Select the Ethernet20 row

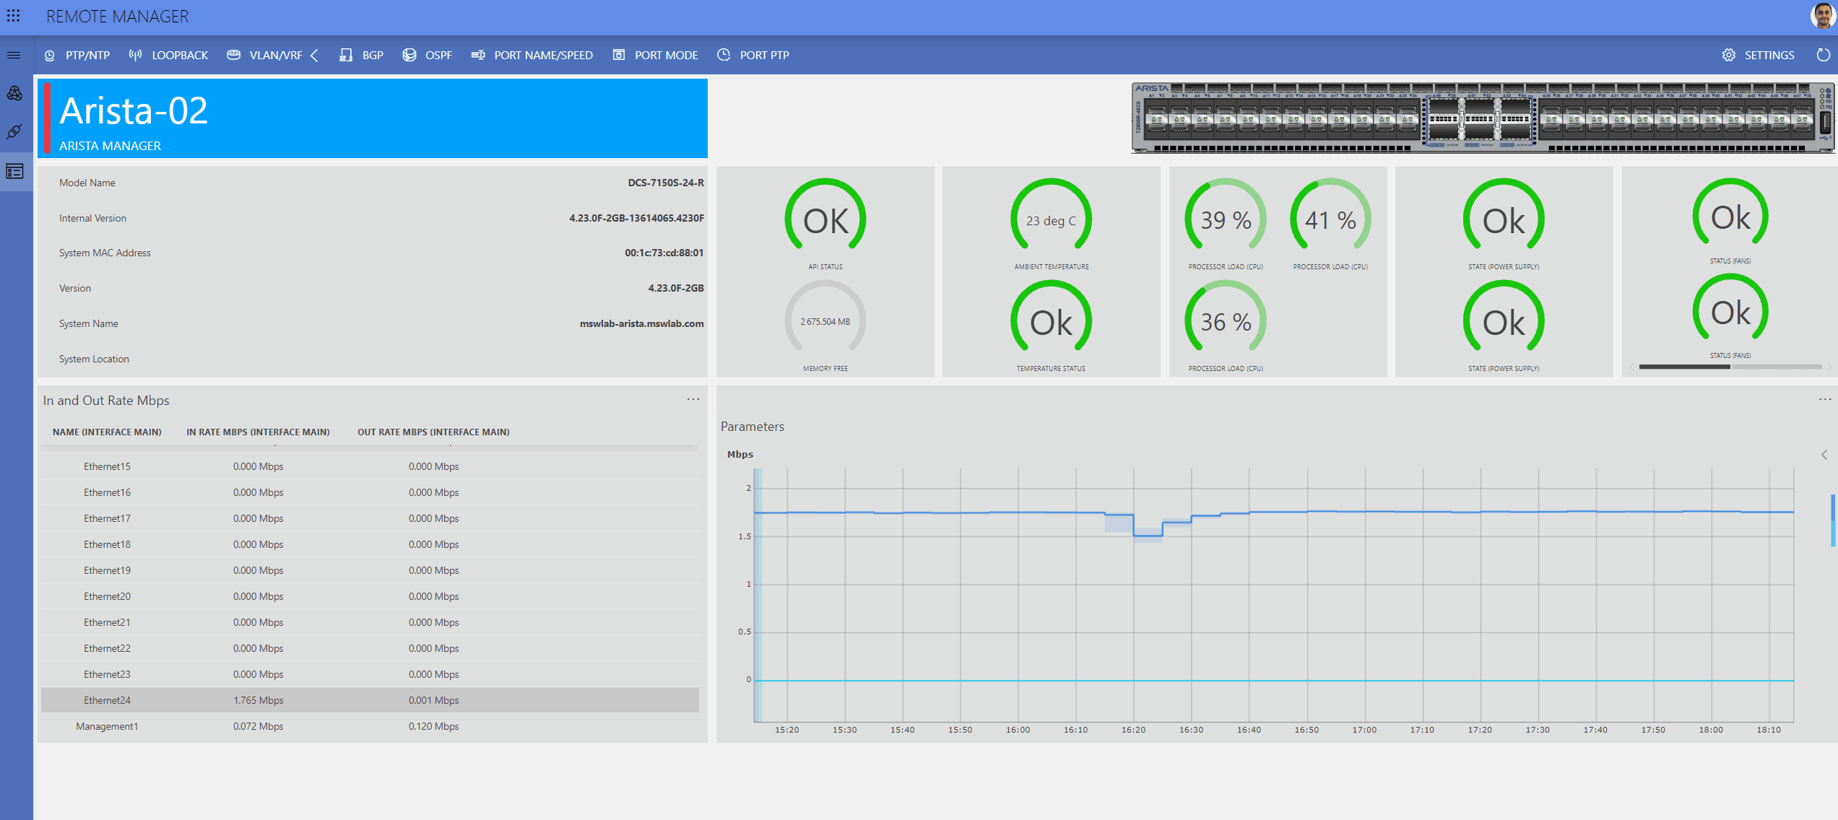coord(370,596)
